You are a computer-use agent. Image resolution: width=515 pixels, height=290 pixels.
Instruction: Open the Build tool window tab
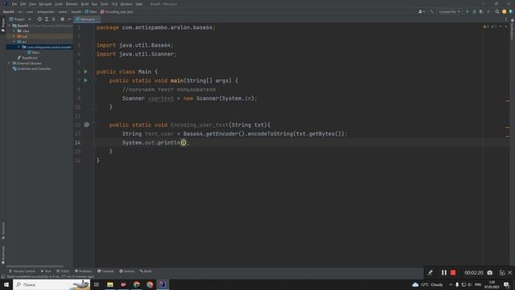tap(146, 271)
